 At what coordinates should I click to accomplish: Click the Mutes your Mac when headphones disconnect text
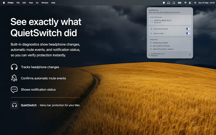click(164, 12)
